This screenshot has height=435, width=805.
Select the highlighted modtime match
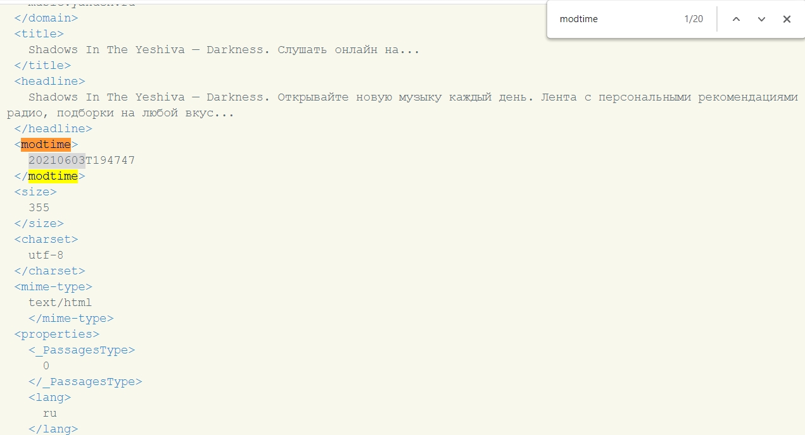(45, 144)
